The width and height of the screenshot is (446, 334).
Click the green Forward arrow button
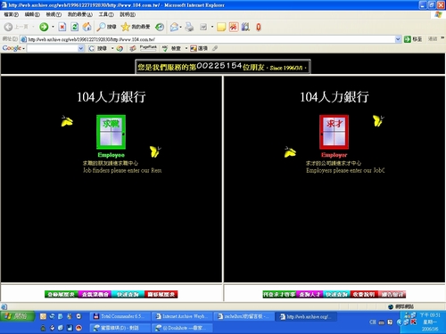44,27
